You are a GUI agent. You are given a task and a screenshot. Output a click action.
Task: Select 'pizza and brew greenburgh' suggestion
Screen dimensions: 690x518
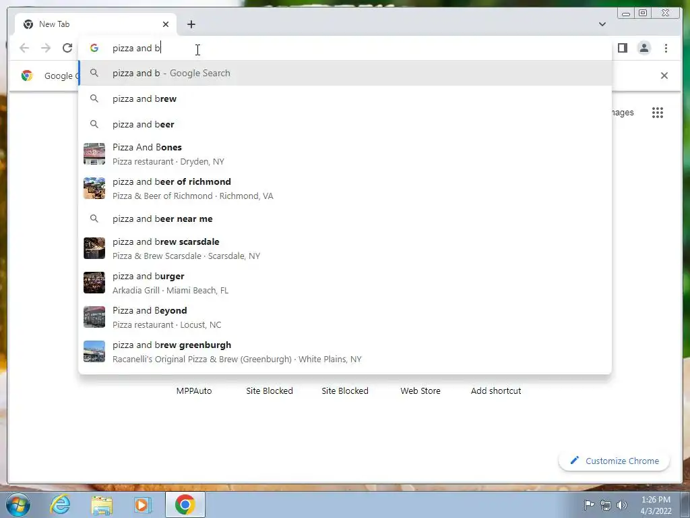[345, 351]
